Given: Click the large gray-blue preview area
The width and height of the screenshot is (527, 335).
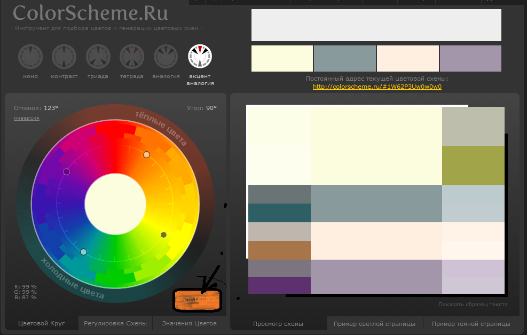Looking at the screenshot, I should point(376,204).
